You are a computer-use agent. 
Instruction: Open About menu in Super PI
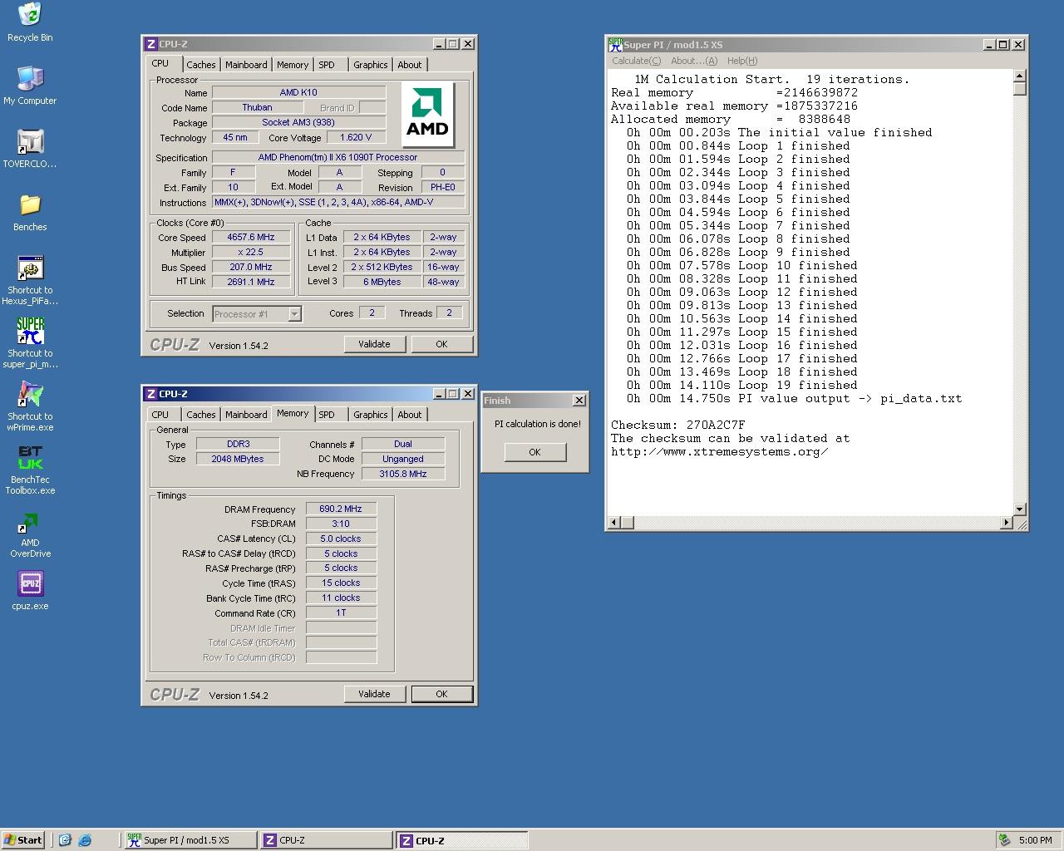pos(694,61)
